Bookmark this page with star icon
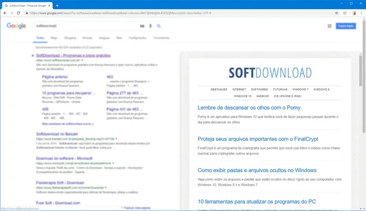 [336, 13]
